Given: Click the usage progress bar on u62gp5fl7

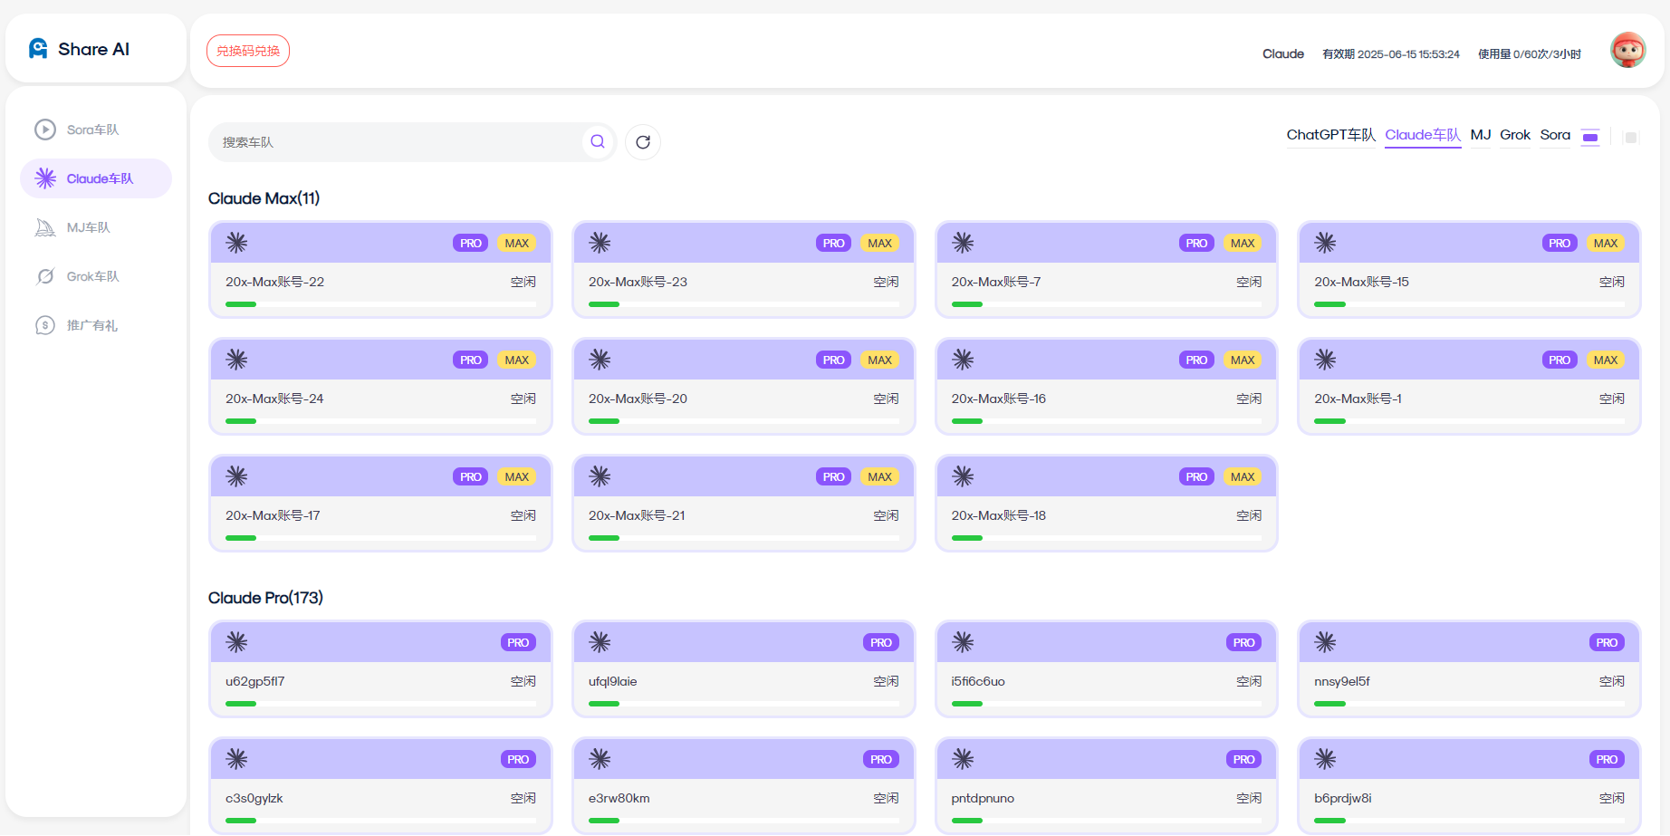Looking at the screenshot, I should [380, 704].
